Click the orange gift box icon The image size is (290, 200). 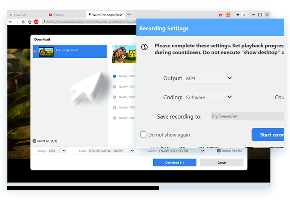(x=229, y=15)
